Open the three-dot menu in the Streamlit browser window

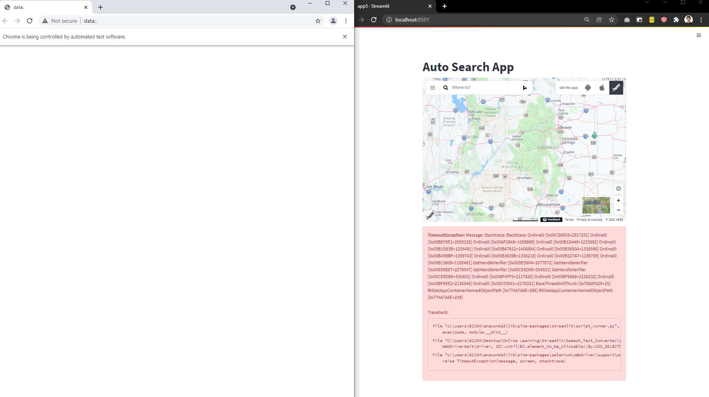[x=701, y=20]
